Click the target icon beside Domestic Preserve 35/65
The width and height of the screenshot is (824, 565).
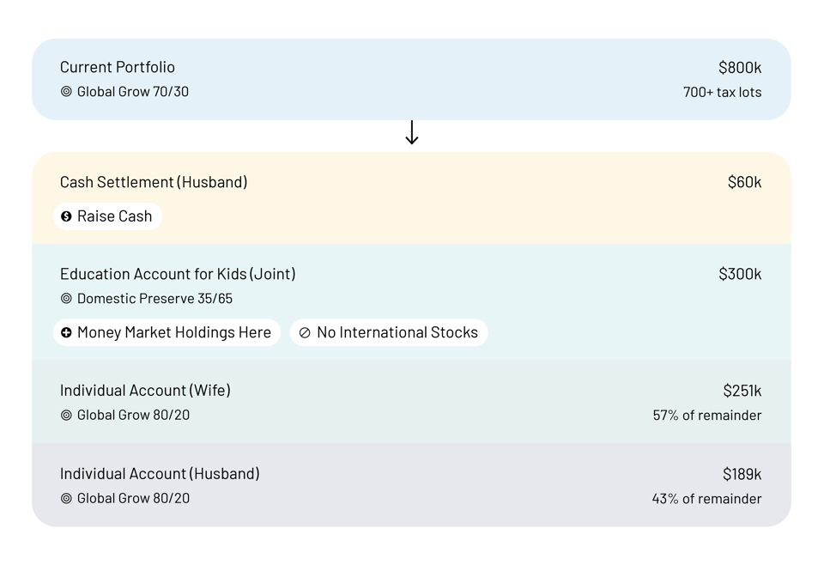[66, 299]
